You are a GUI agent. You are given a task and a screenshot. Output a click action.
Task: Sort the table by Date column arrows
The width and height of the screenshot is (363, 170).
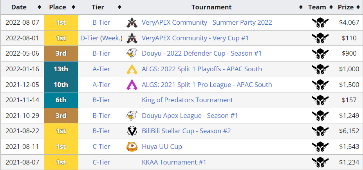[x=40, y=7]
